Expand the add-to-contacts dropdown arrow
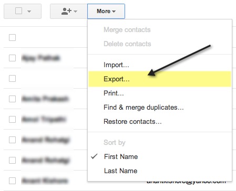The width and height of the screenshot is (236, 191). pos(76,12)
